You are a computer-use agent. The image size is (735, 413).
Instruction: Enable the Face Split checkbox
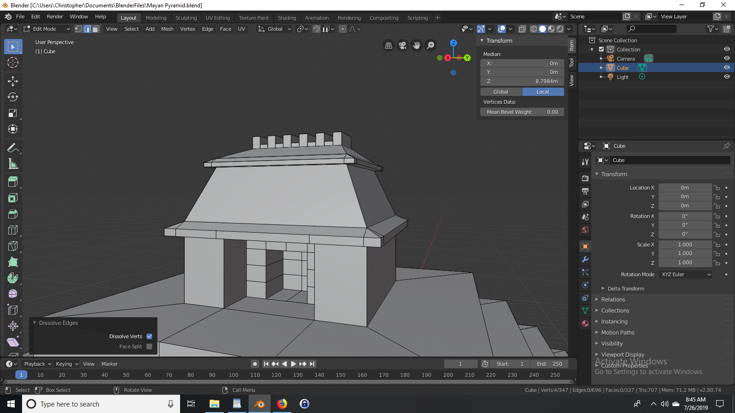[x=149, y=346]
